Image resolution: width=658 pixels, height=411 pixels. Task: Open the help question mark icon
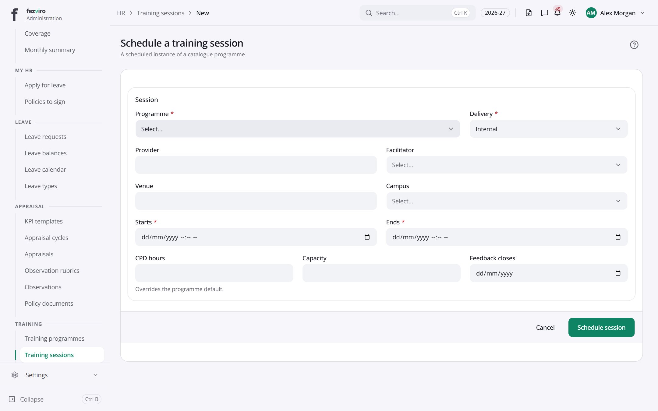(634, 45)
